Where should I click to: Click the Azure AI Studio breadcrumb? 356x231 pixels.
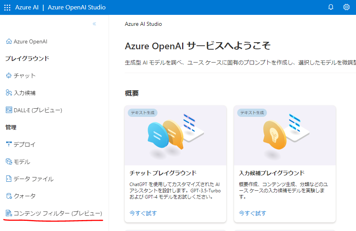(x=143, y=24)
